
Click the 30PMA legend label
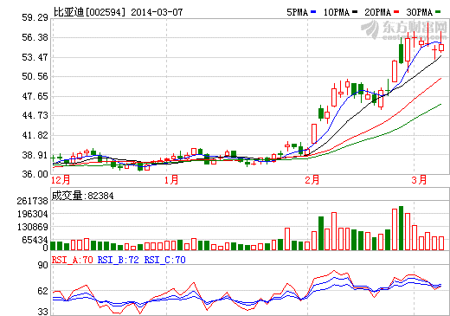[x=420, y=12]
